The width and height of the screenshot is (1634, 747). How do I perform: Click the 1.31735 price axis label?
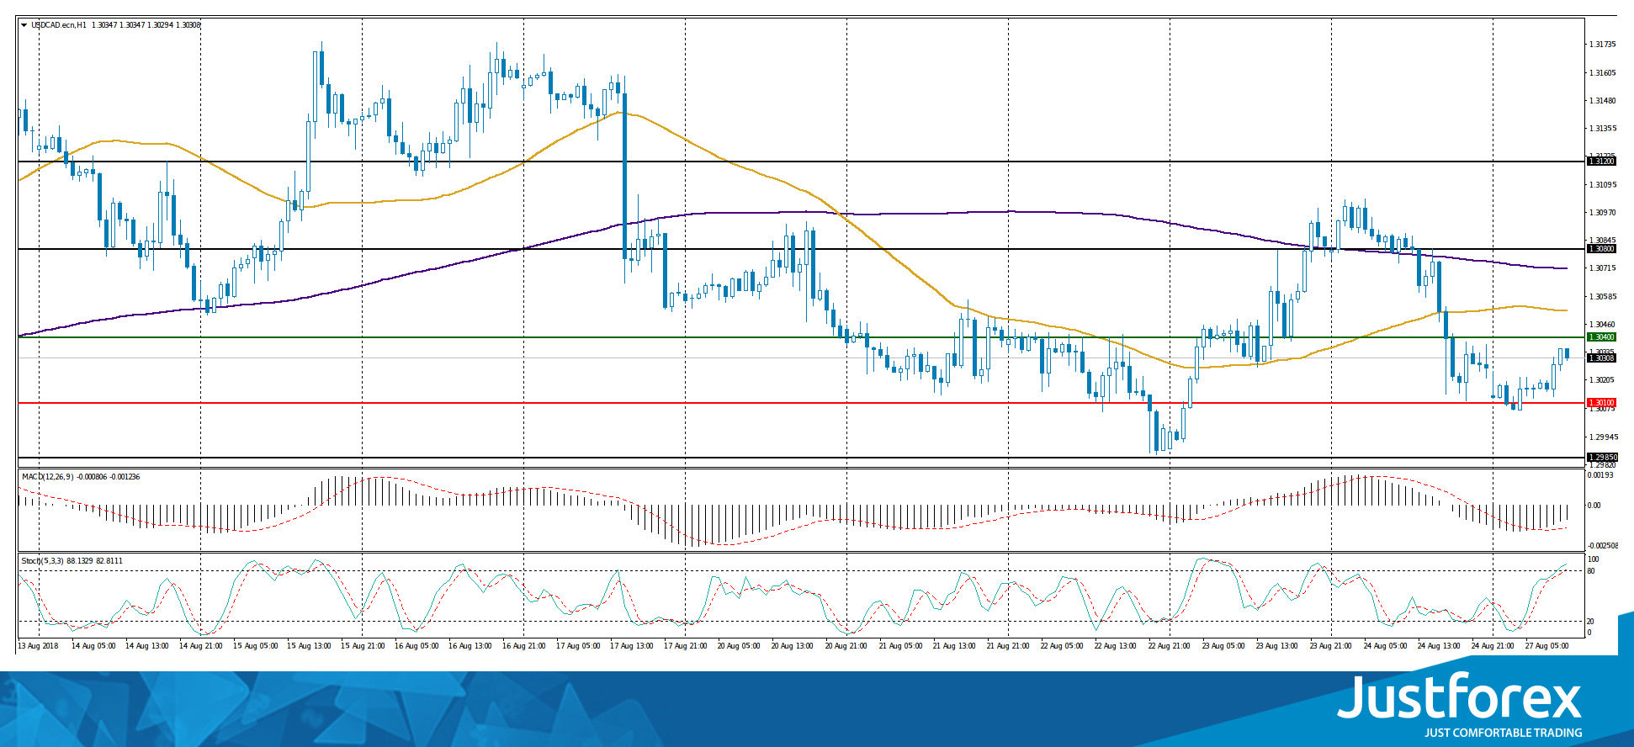(x=1603, y=45)
